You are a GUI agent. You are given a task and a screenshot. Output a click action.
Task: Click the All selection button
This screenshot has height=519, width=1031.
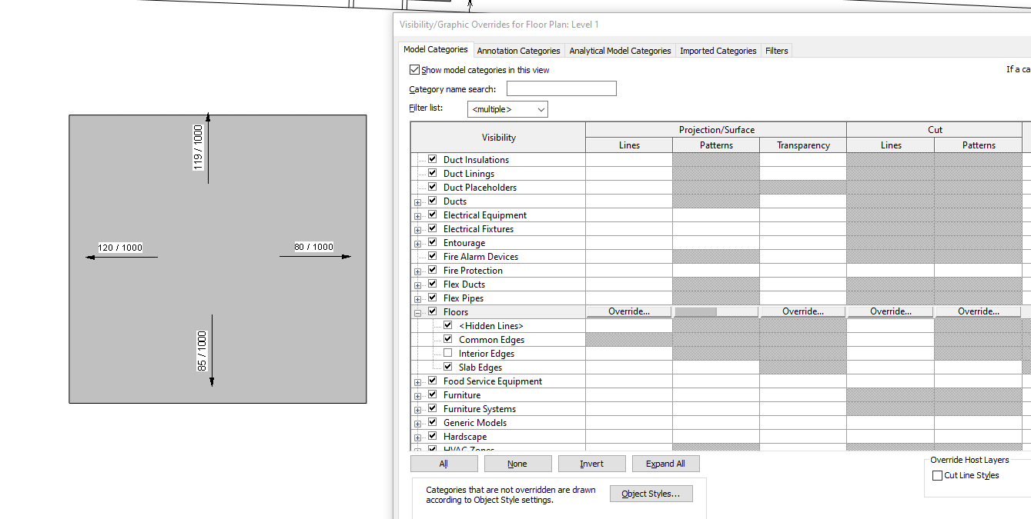[444, 464]
